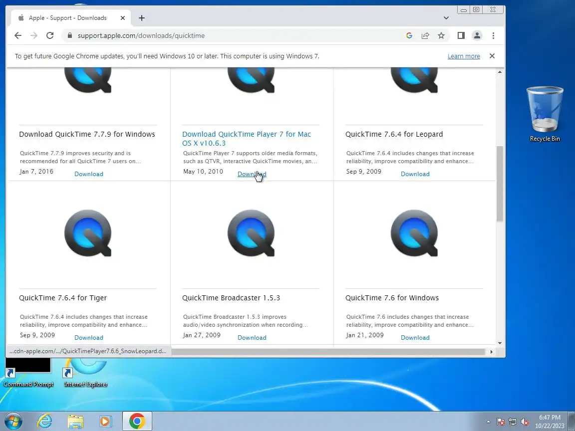Show hidden system tray icons
This screenshot has width=575, height=431.
pos(488,422)
